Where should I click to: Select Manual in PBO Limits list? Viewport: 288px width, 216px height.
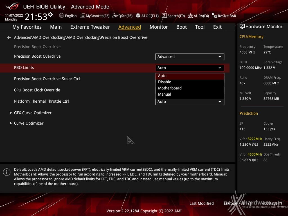(x=190, y=94)
